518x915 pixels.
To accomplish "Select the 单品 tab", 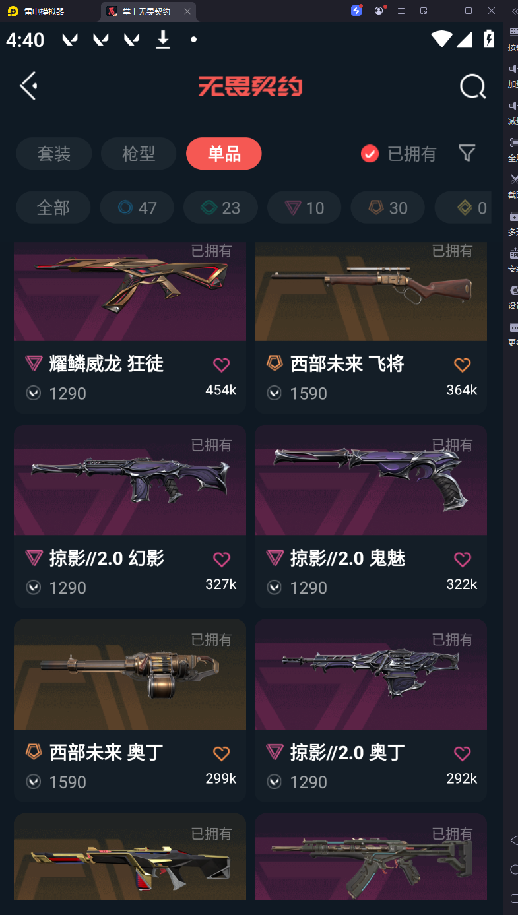I will click(224, 154).
